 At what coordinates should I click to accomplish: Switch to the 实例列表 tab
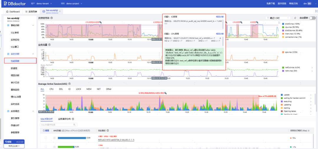point(31,11)
